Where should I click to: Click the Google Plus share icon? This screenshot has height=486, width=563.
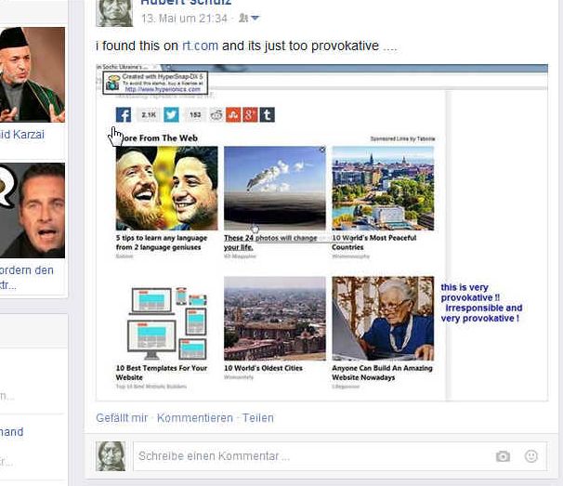point(250,115)
